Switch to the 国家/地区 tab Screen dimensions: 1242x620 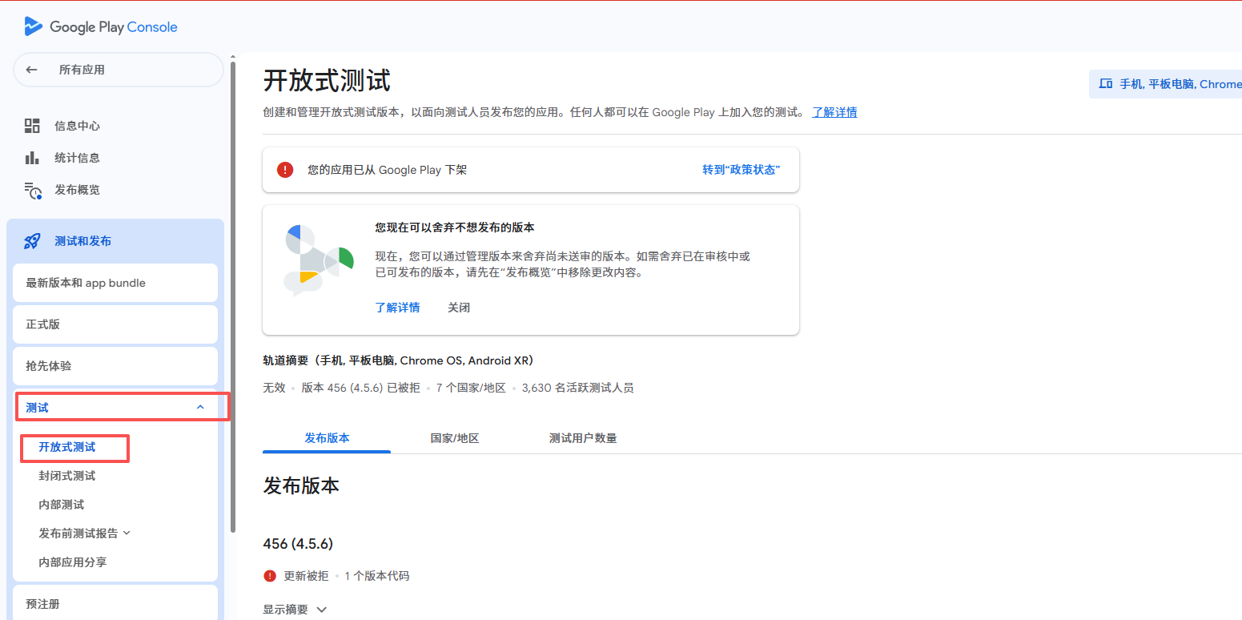[x=455, y=438]
